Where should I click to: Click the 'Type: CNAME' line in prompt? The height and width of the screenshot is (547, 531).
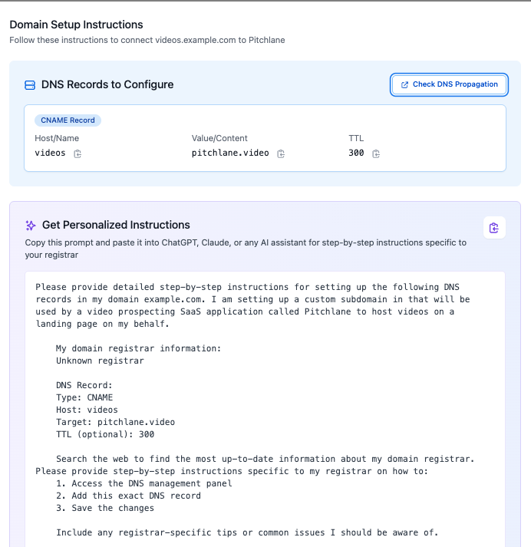click(84, 397)
